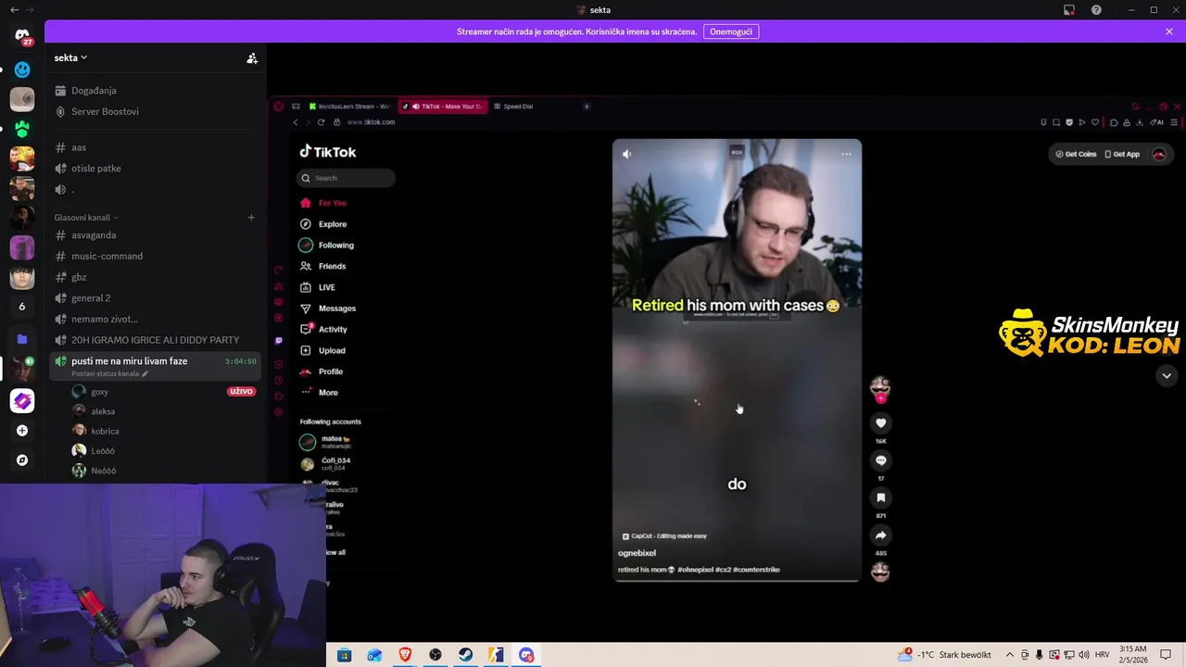The width and height of the screenshot is (1186, 667).
Task: Go back with Discord back arrow
Action: (14, 10)
